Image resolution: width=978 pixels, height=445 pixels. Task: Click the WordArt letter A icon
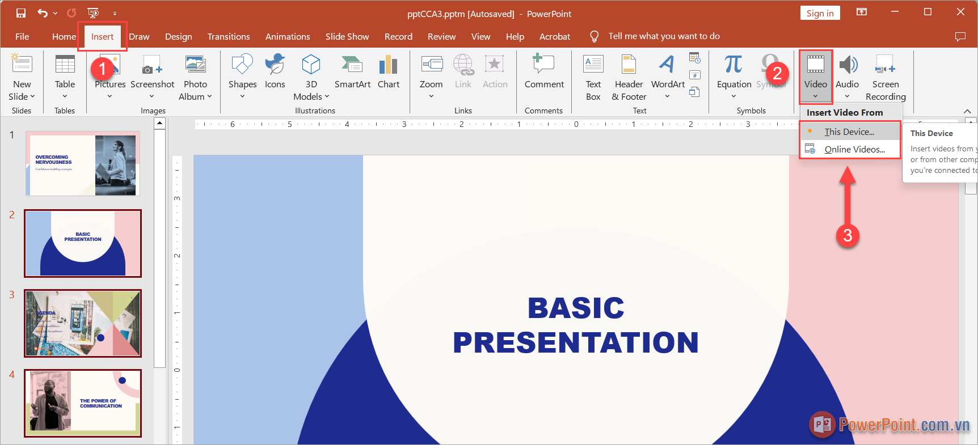pyautogui.click(x=668, y=64)
